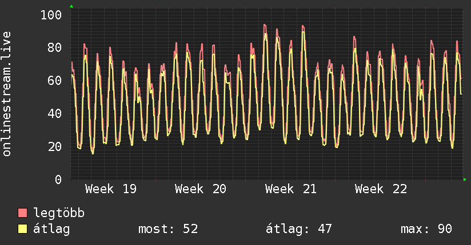Viewport: 471px width, 245px height.
Task: Select the Week 19 axis label
Action: coord(111,189)
